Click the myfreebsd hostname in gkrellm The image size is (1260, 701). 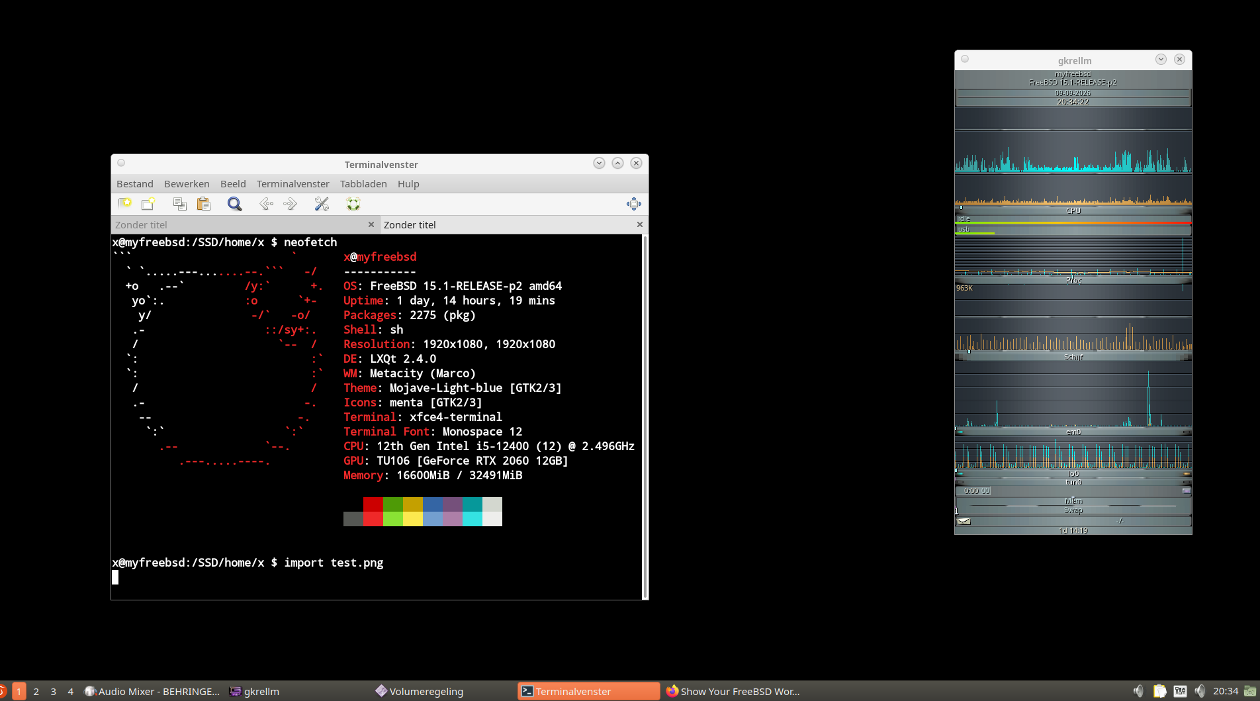pyautogui.click(x=1073, y=74)
